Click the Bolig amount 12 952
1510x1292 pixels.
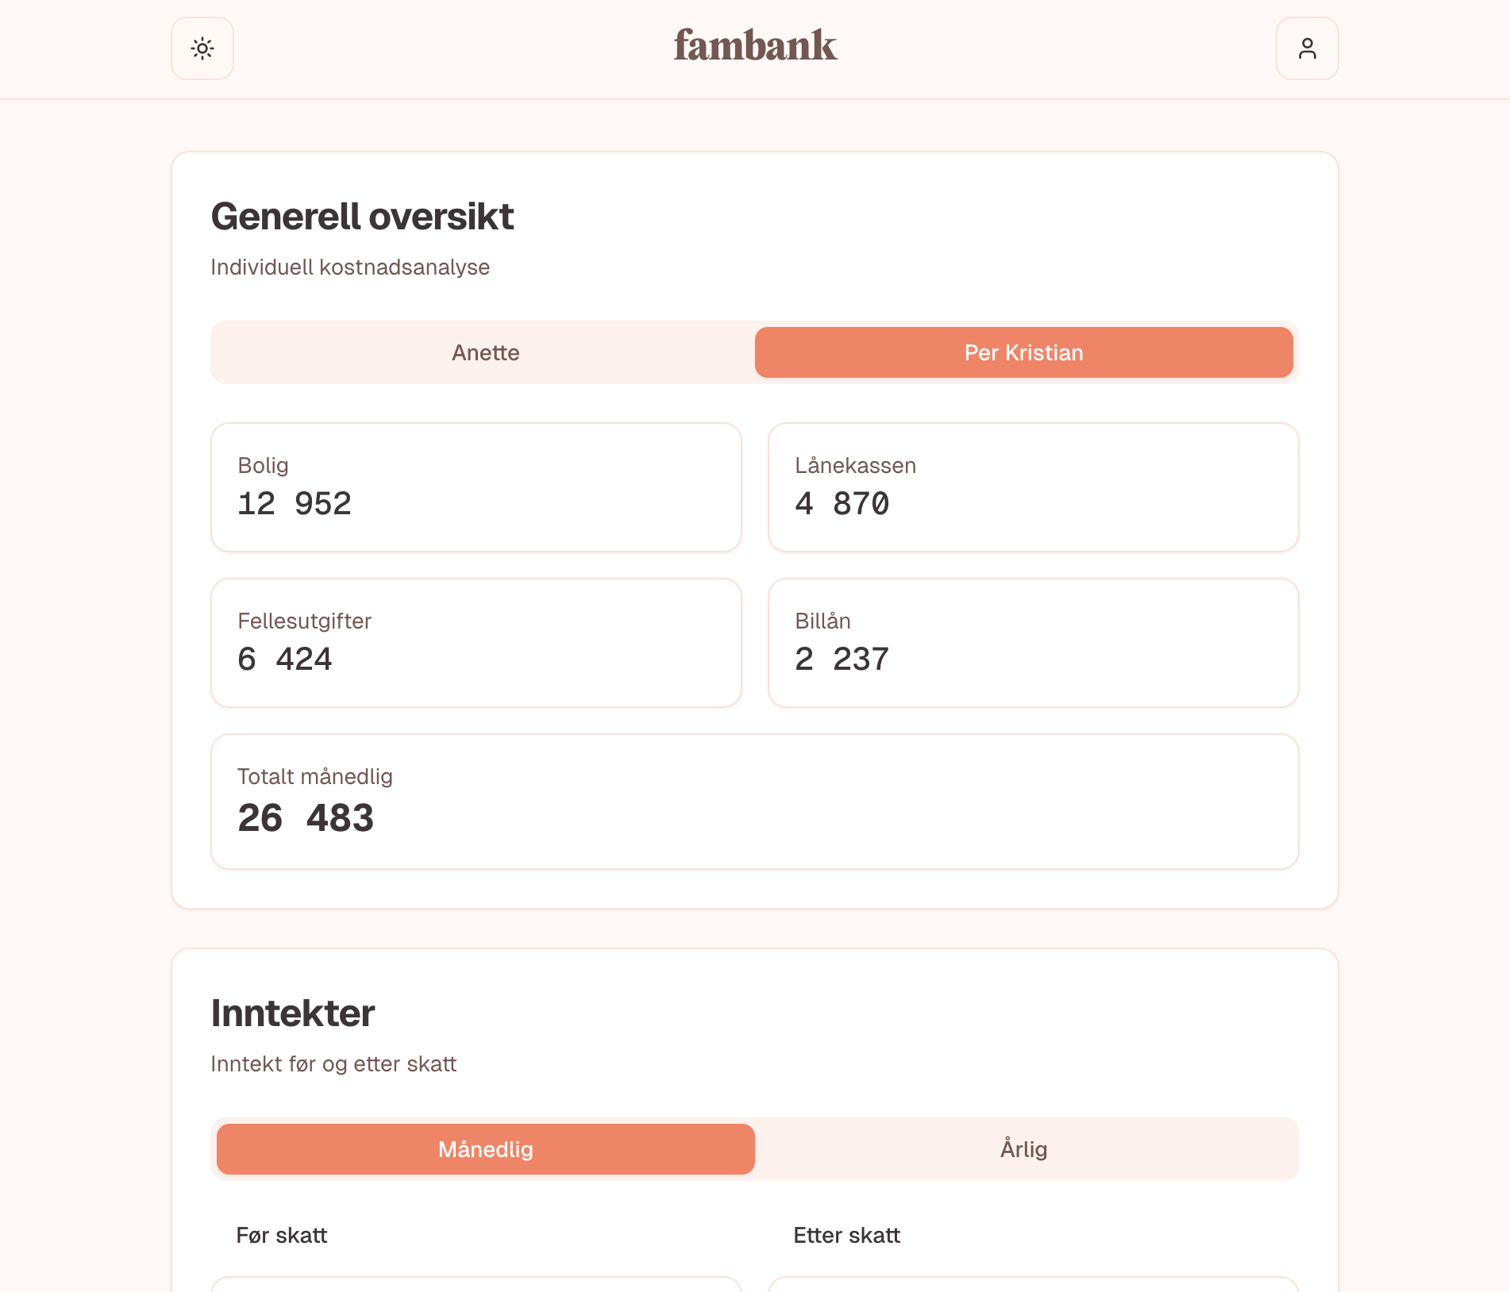[x=295, y=504]
